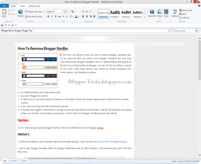Open the Paste options arrow
The image size is (201, 164).
4,18
